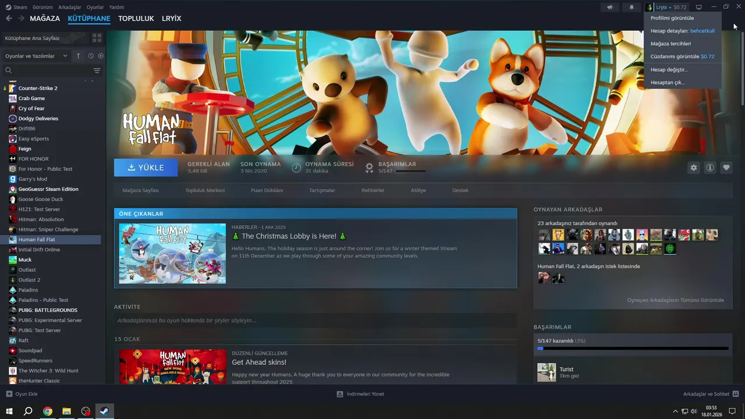Screen dimensions: 745x419
Task: Click the recent activity clock filter icon
Action: point(91,56)
